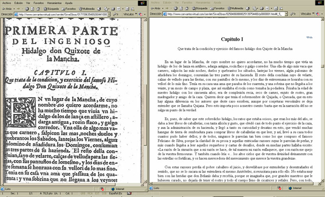Click privacy blocked icon in right status bar

coord(279,188)
